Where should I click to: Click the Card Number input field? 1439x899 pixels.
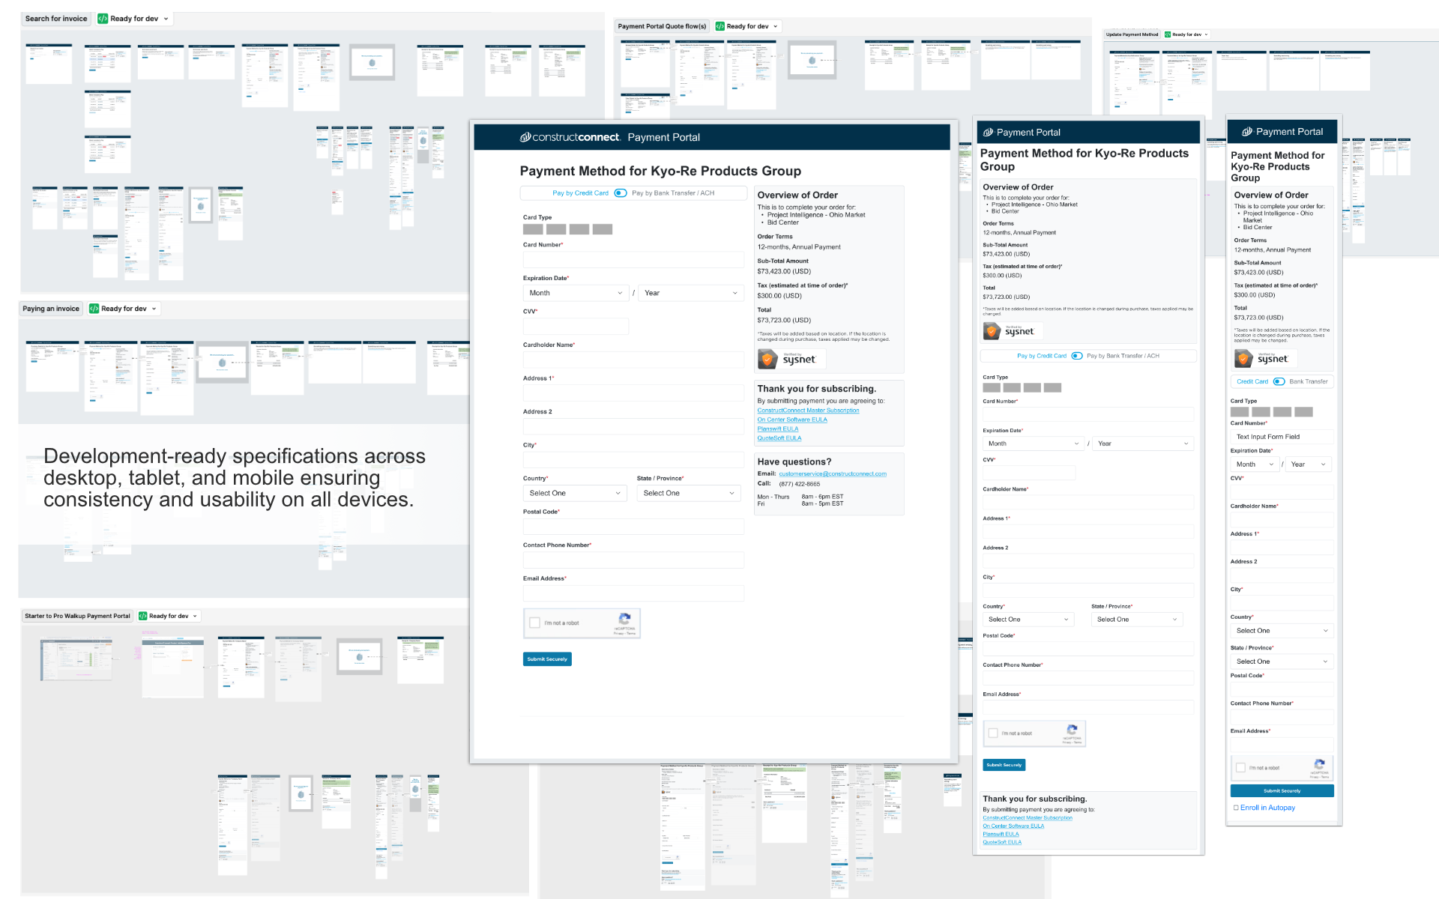[633, 259]
